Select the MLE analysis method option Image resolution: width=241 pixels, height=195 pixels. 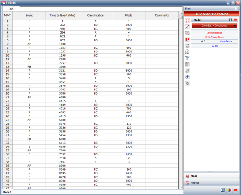(x=203, y=41)
